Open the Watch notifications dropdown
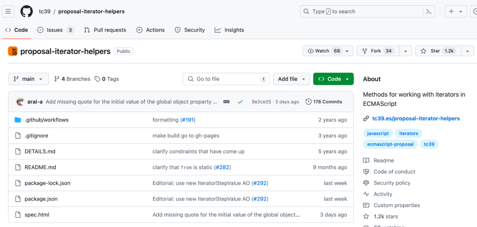Image resolution: width=477 pixels, height=227 pixels. point(328,51)
